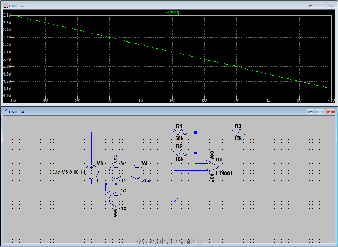Viewport: 338px width, 247px height.
Task: Click the LT1001 component label
Action: coord(224,173)
